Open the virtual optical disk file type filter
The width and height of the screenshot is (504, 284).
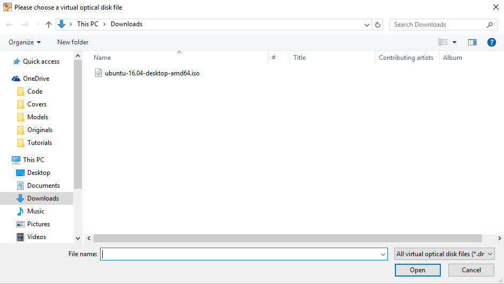pos(444,254)
